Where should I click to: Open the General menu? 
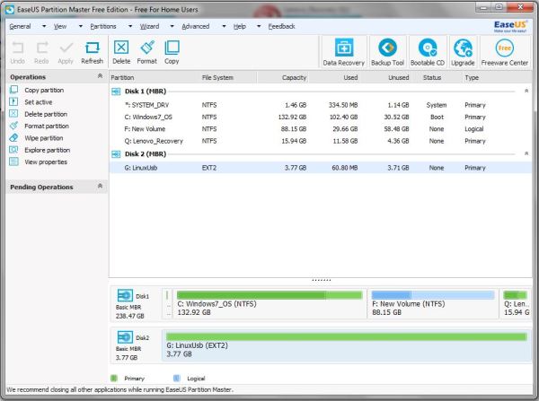(x=20, y=26)
